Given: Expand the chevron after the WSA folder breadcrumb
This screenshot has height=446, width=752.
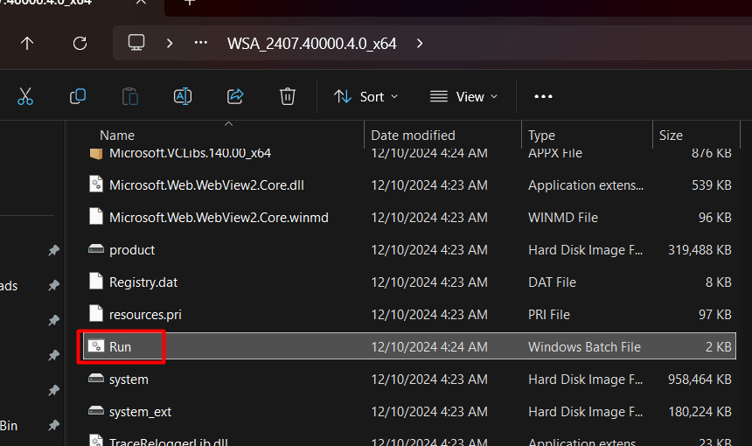Looking at the screenshot, I should pos(420,44).
